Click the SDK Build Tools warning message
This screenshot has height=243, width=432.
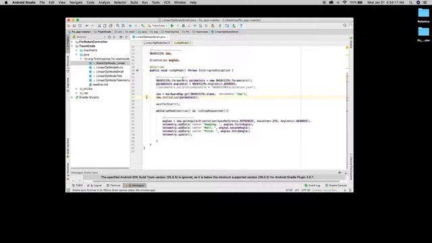[x=207, y=177]
